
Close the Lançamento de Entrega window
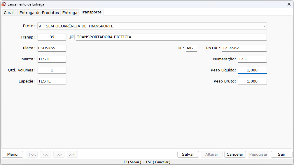[x=289, y=4]
